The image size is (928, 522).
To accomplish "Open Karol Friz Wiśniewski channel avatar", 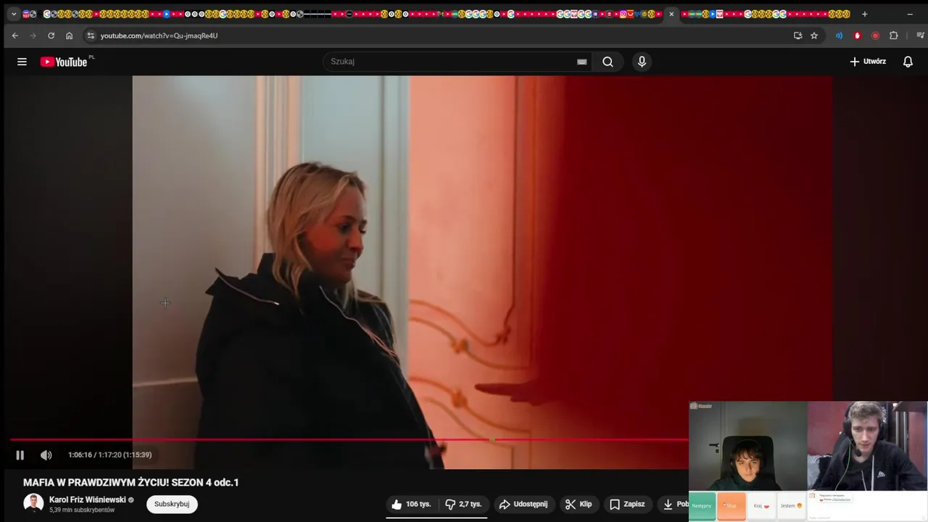I will pyautogui.click(x=33, y=504).
